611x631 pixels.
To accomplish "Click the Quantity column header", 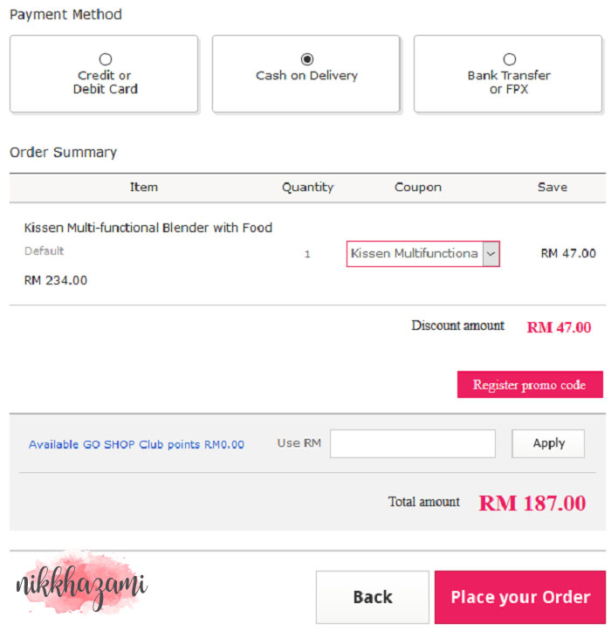I will pyautogui.click(x=307, y=187).
